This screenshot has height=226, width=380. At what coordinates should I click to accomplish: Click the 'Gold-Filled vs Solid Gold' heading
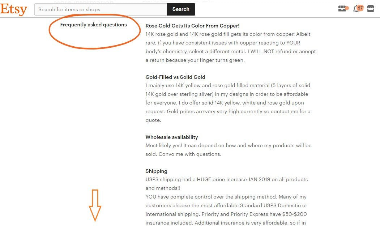175,77
